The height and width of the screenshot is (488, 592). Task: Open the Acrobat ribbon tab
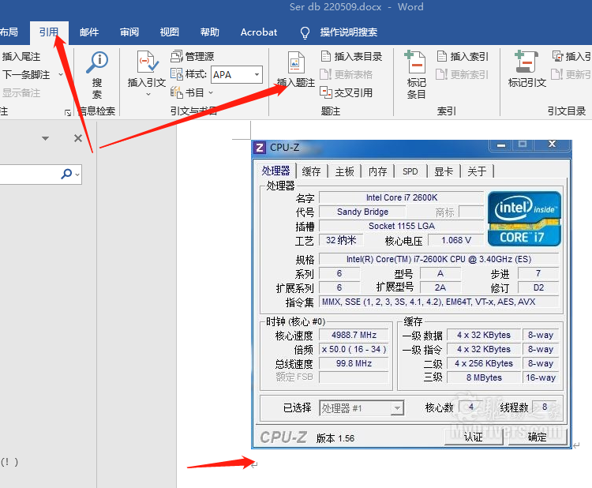pos(259,32)
